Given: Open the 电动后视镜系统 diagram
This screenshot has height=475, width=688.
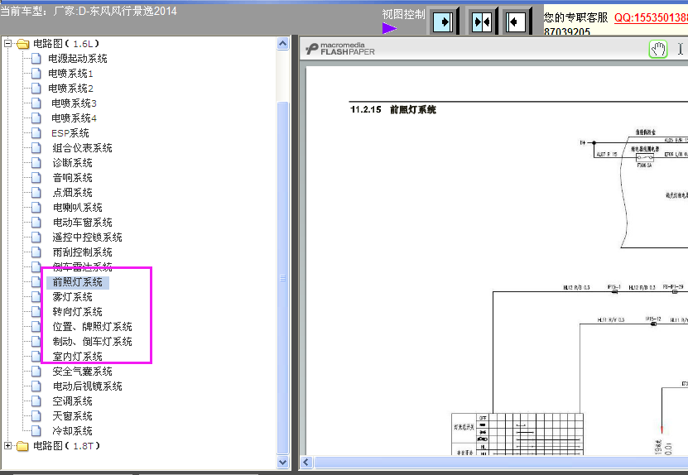Looking at the screenshot, I should pos(87,386).
